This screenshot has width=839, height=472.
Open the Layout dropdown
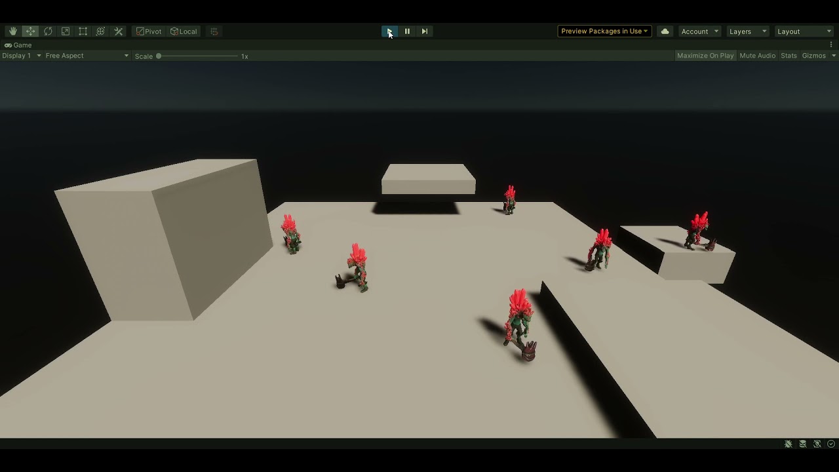pos(804,31)
